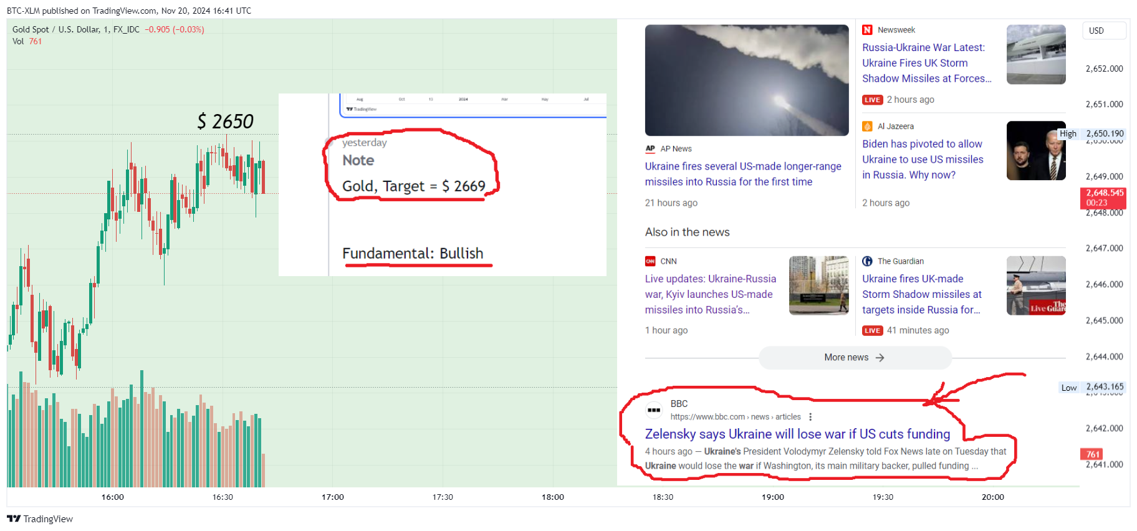Screen dimensions: 1137x531
Task: Click the BBC logo icon
Action: coord(653,410)
